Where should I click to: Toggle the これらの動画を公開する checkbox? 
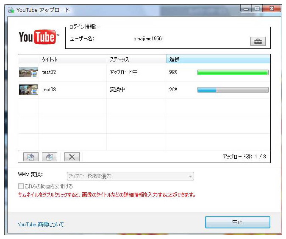point(21,186)
